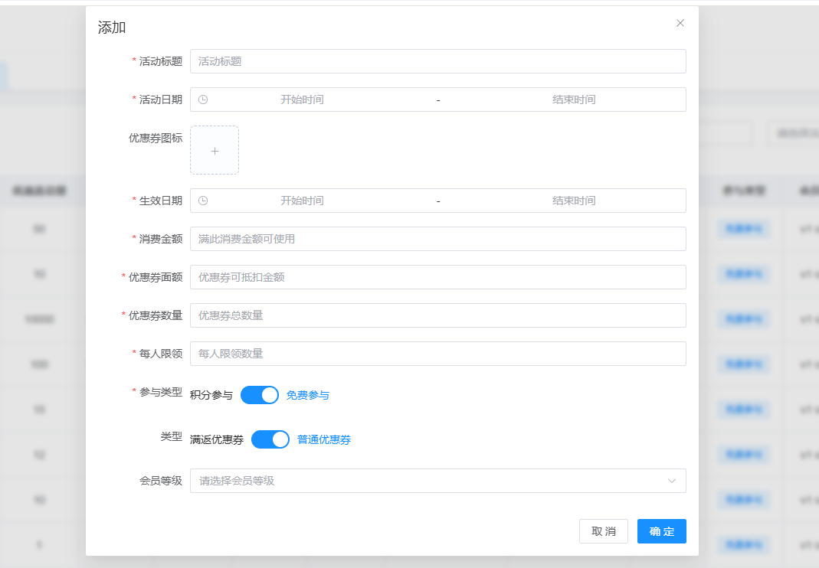Click clock icon in 生效日期 field
Screen dimensions: 819x568
(x=203, y=201)
